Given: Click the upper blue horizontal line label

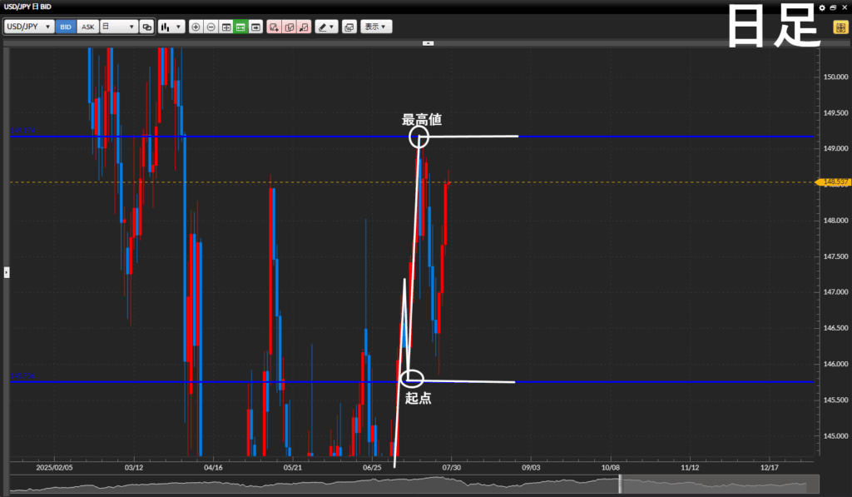Looking at the screenshot, I should click(x=22, y=131).
